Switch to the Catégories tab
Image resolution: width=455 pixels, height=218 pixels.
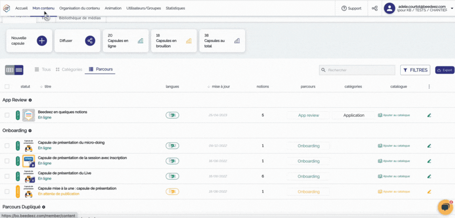69,70
